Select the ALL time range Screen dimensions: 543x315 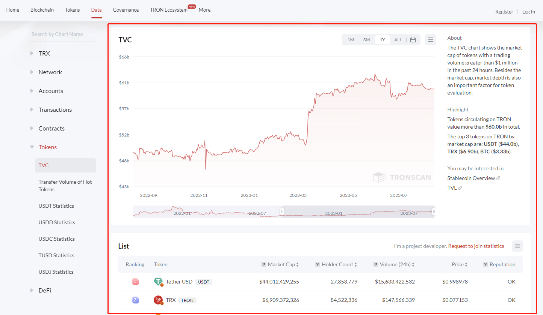click(x=398, y=40)
